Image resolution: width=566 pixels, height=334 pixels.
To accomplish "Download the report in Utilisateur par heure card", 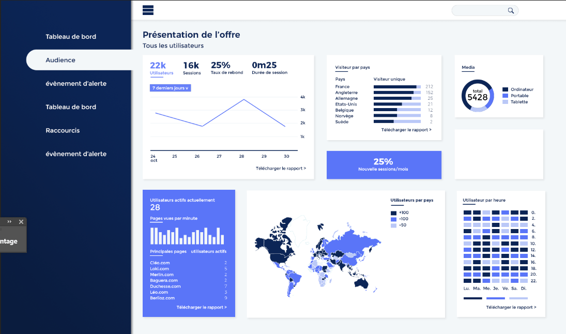I will (x=511, y=307).
